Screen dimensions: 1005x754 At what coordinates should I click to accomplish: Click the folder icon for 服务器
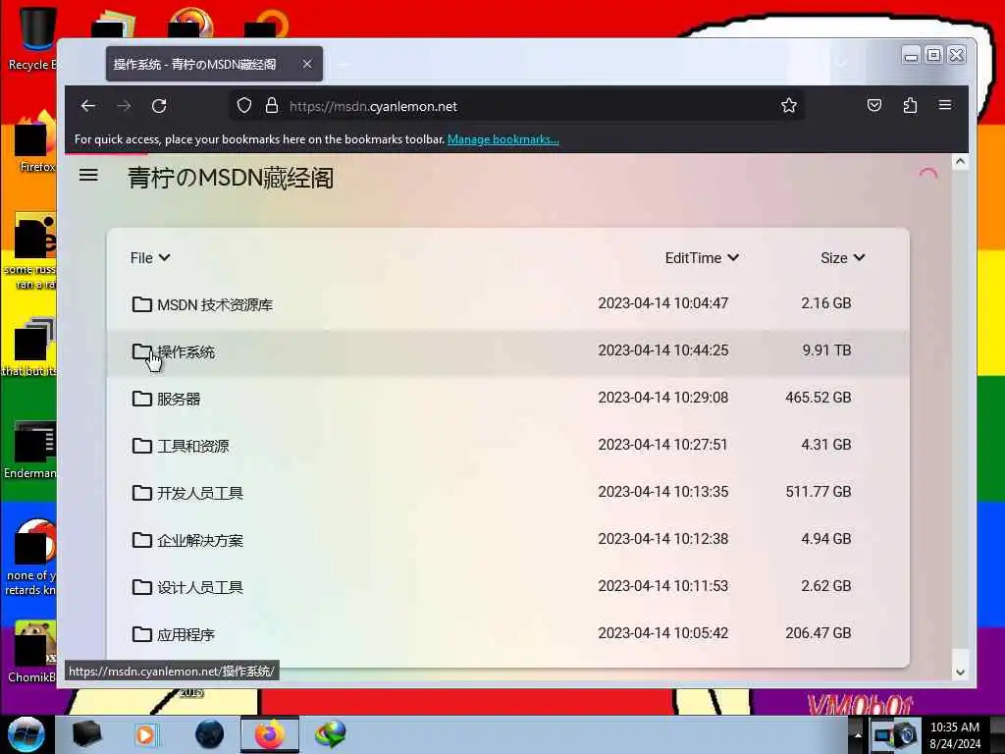[x=141, y=399]
